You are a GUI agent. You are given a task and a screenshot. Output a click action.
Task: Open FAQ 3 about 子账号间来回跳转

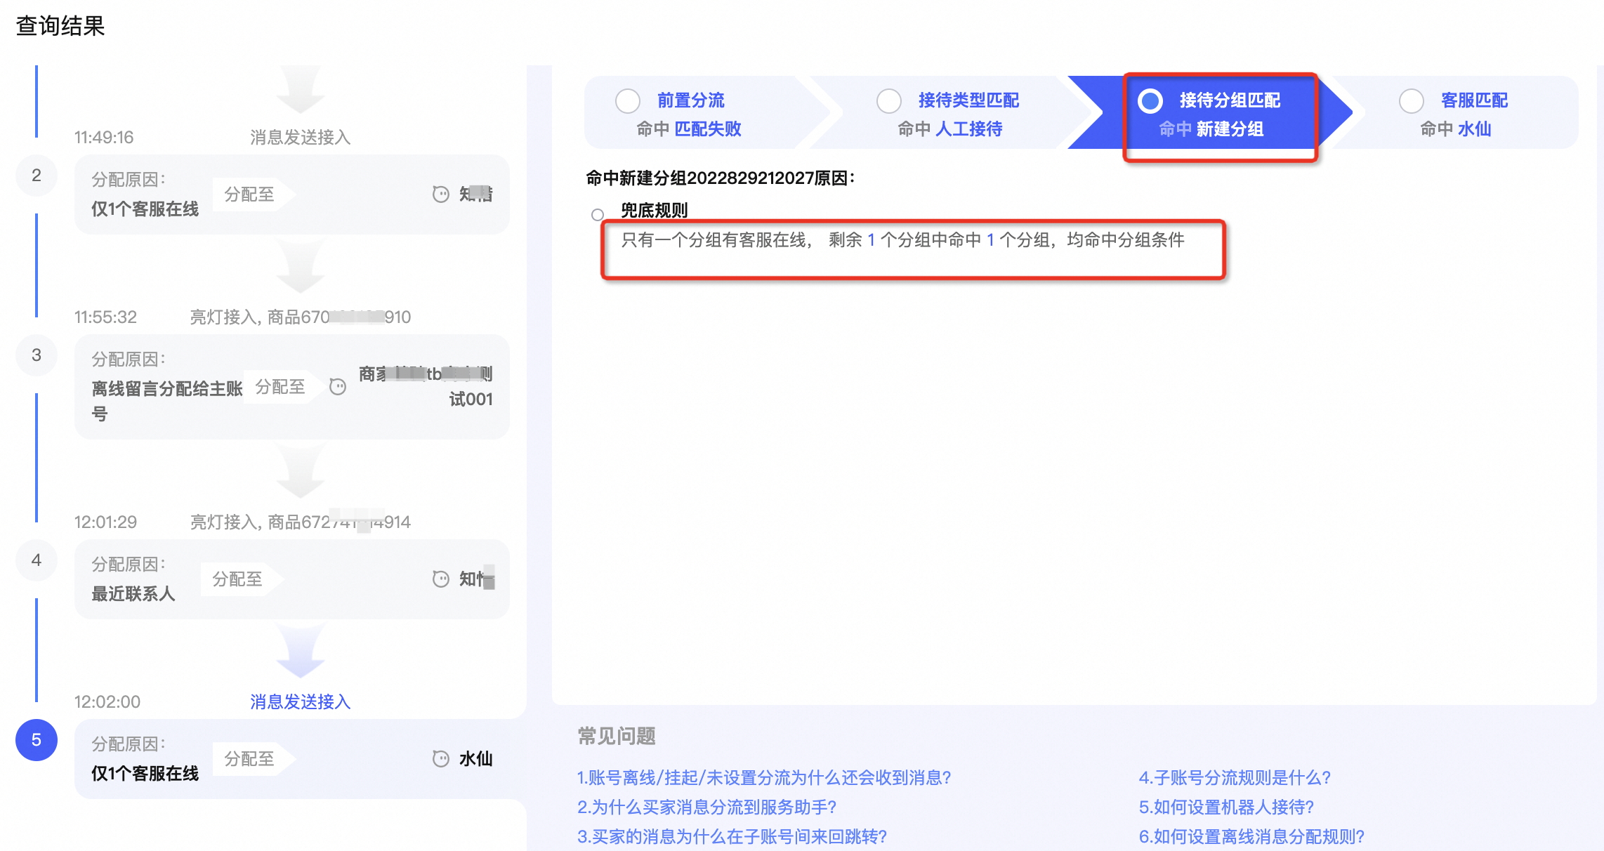point(732,836)
